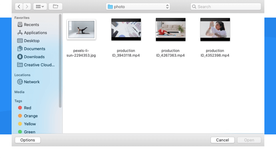Click the Options button

click(28, 140)
